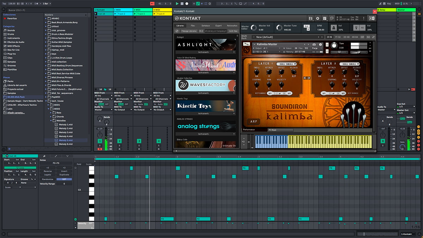
Task: Open the Kinetic Toys library thumbnail
Action: pos(206,106)
